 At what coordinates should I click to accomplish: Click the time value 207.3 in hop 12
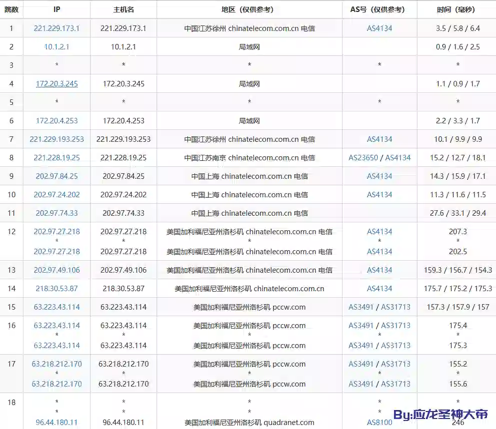457,232
